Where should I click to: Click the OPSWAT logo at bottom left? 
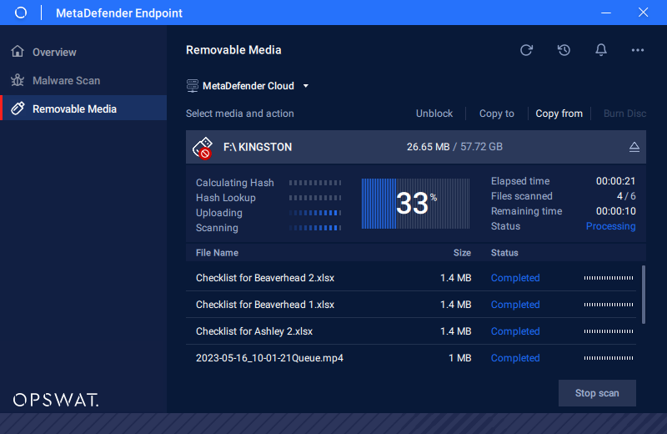56,400
